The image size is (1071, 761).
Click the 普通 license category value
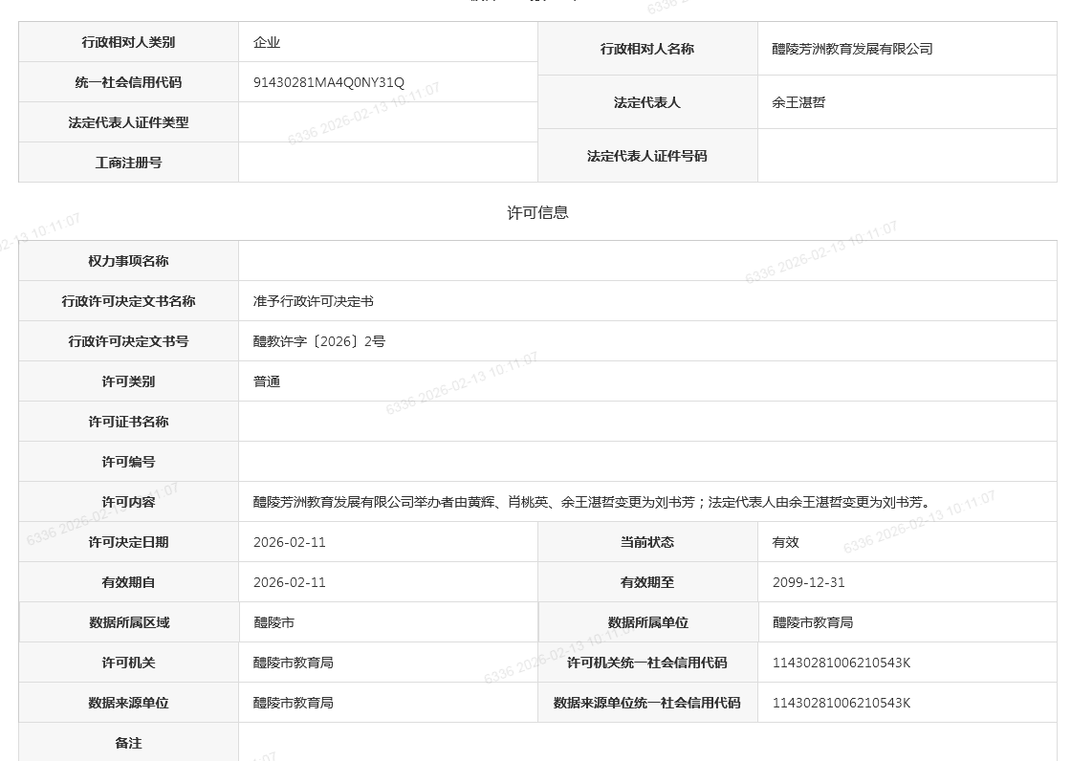[267, 381]
